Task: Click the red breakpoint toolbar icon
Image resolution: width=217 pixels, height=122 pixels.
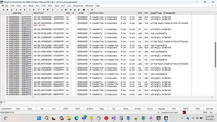Action: tap(84, 10)
